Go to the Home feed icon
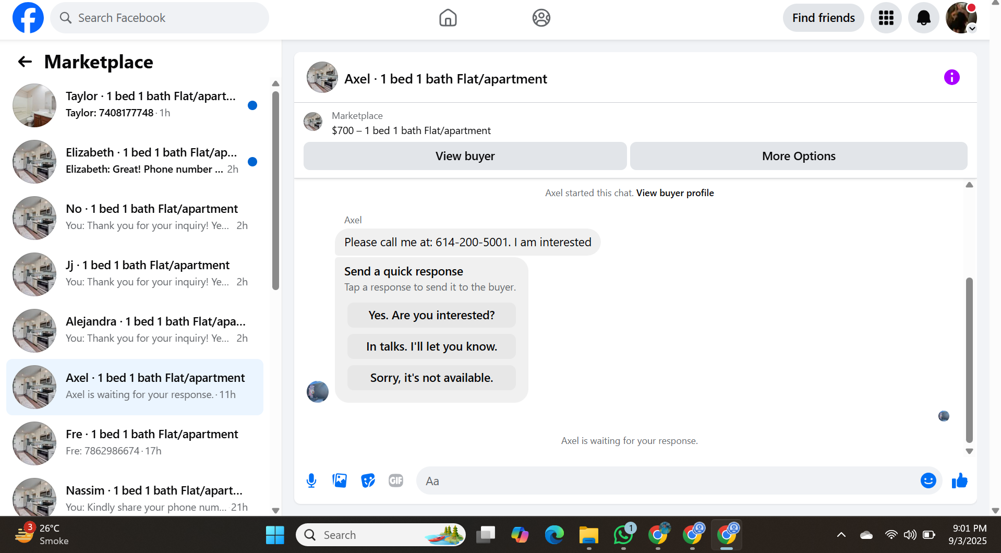Viewport: 1001px width, 553px height. [x=448, y=18]
